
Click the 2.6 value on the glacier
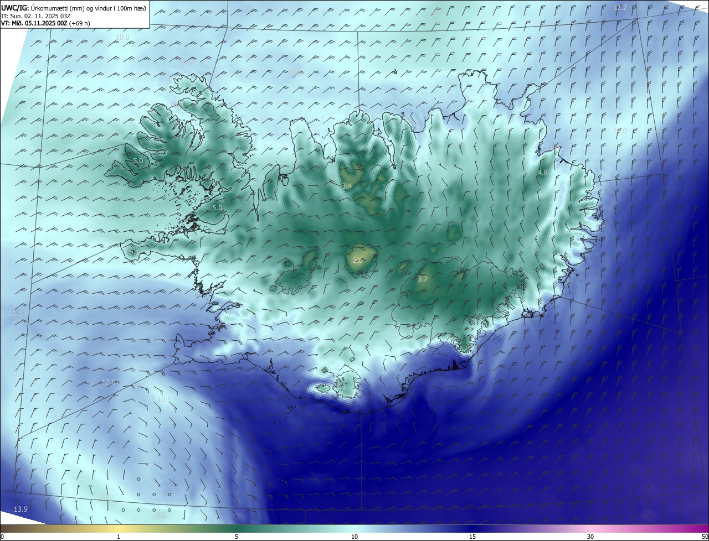pyautogui.click(x=357, y=260)
